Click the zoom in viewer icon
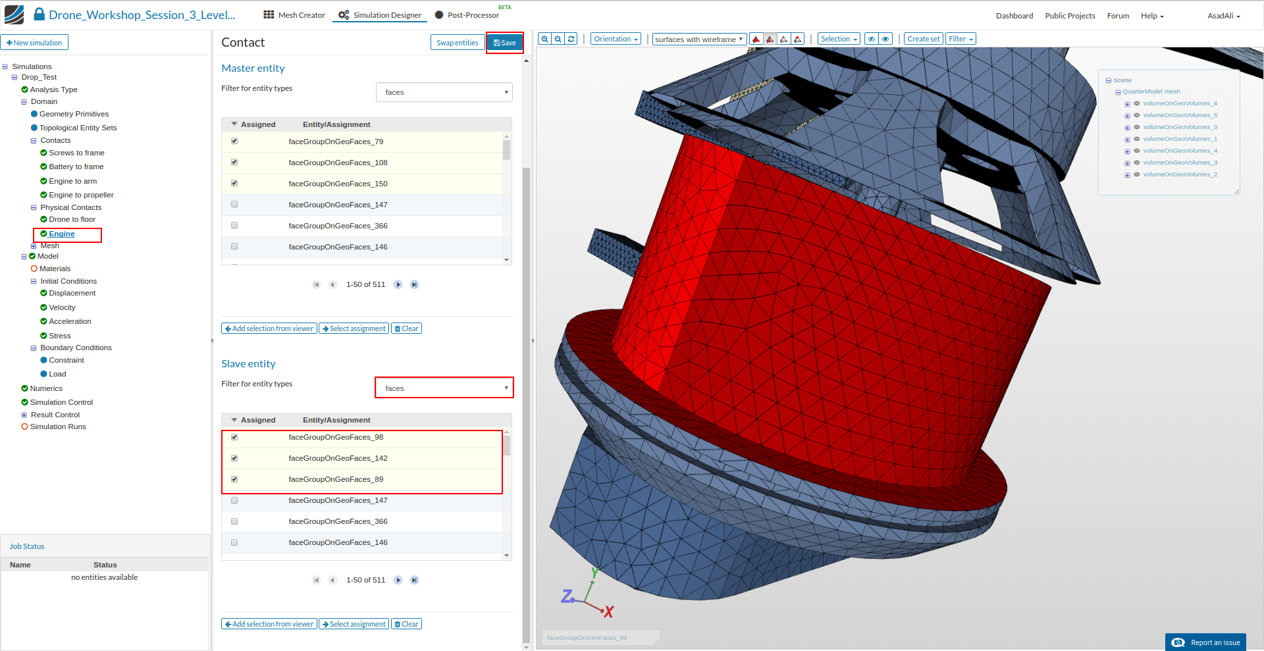Viewport: 1264px width, 651px height. [x=544, y=39]
